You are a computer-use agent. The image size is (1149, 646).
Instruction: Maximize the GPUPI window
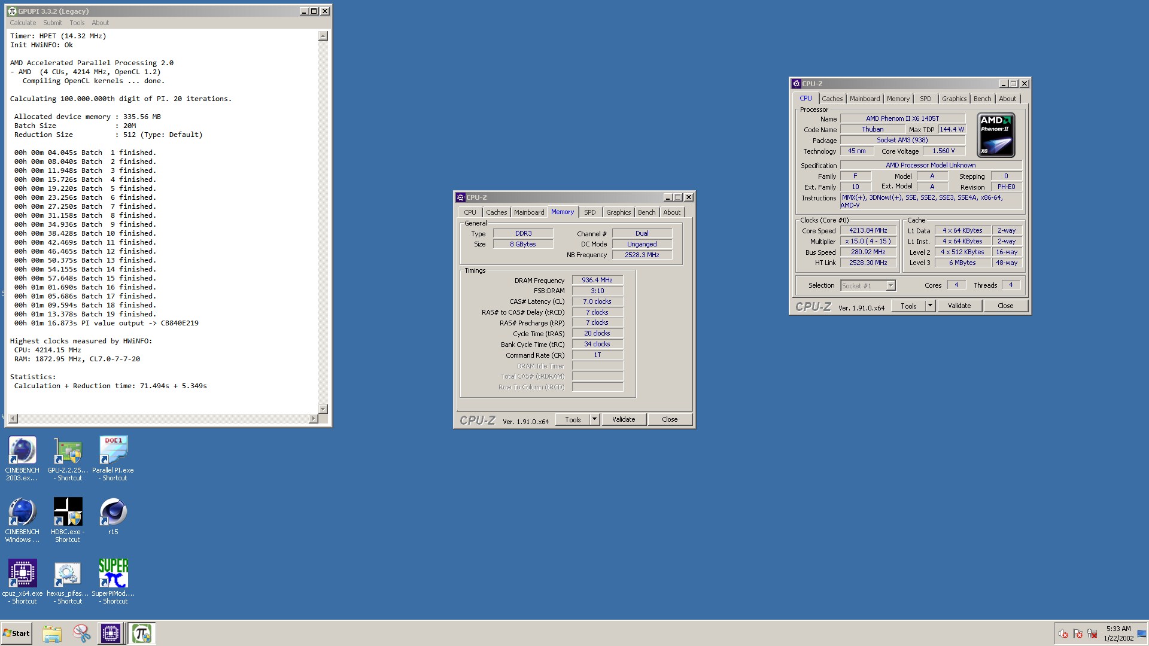point(314,11)
